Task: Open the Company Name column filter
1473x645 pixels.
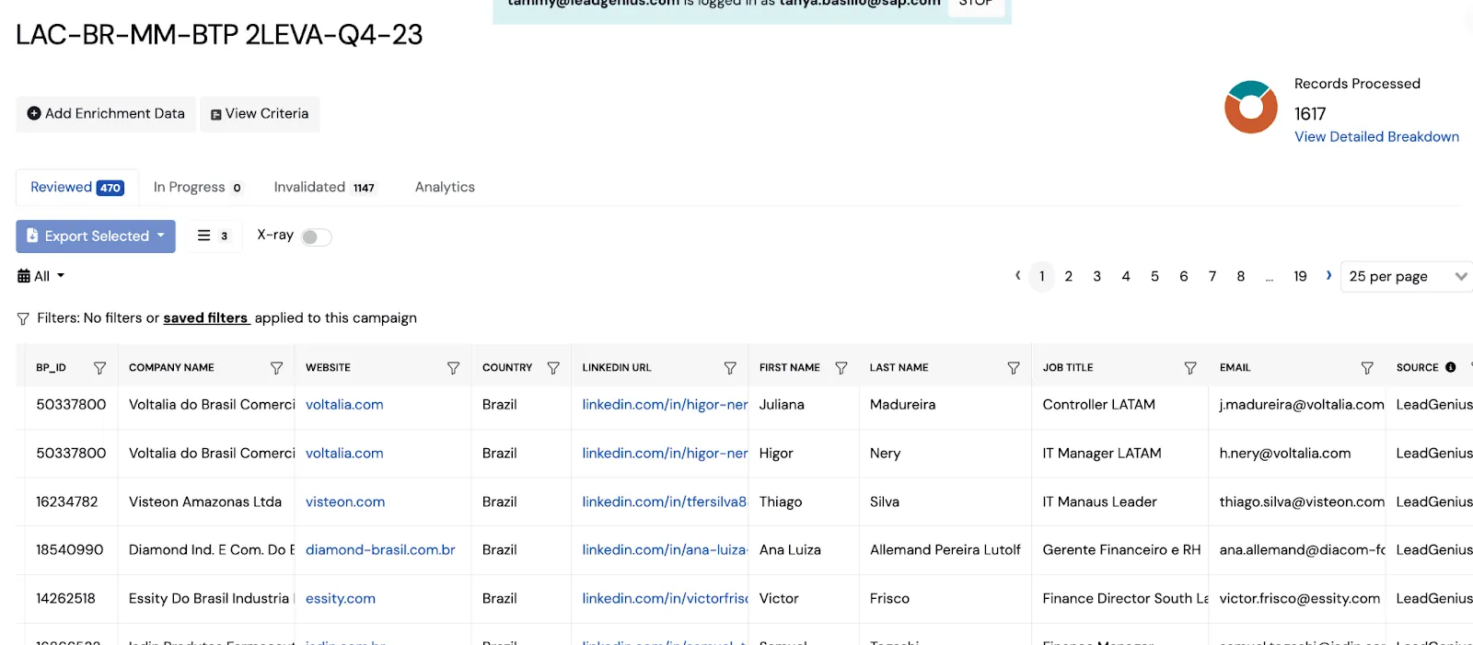Action: [276, 368]
